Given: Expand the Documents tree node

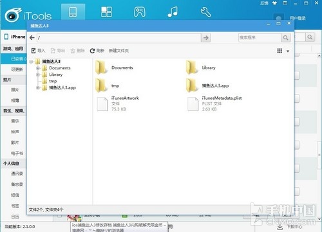Looking at the screenshot, I should (38, 68).
